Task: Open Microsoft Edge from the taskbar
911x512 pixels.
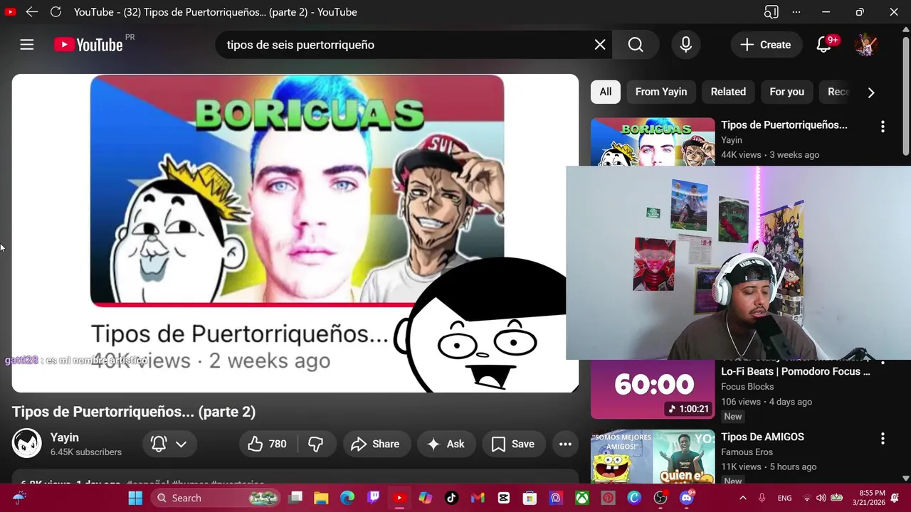Action: pos(347,498)
